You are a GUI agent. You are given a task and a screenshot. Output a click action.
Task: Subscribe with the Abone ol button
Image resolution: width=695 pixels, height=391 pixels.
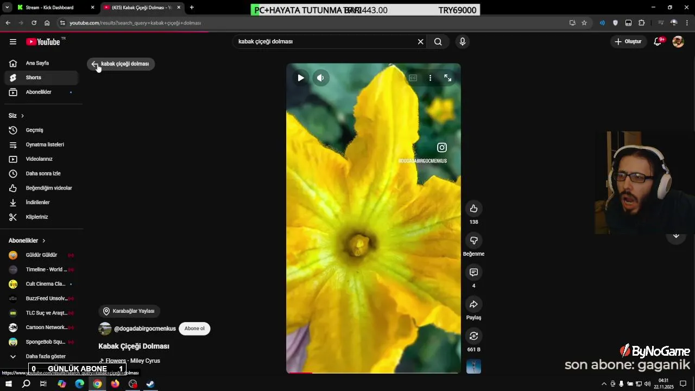(x=194, y=329)
